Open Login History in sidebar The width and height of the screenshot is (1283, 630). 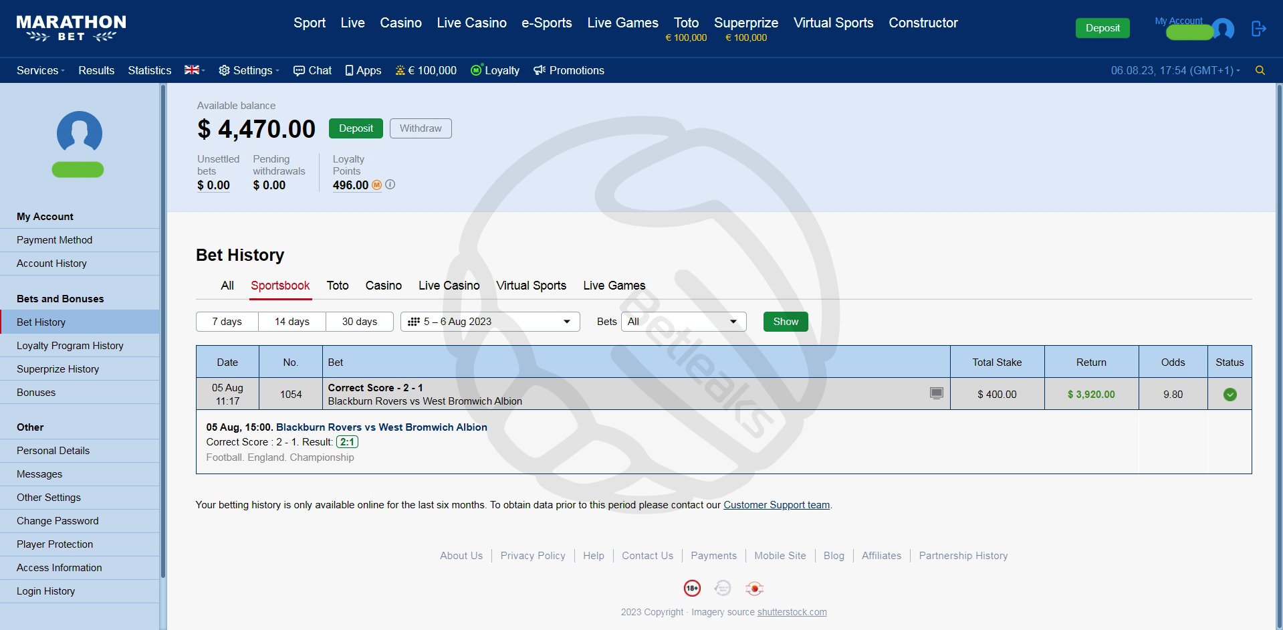[x=80, y=591]
